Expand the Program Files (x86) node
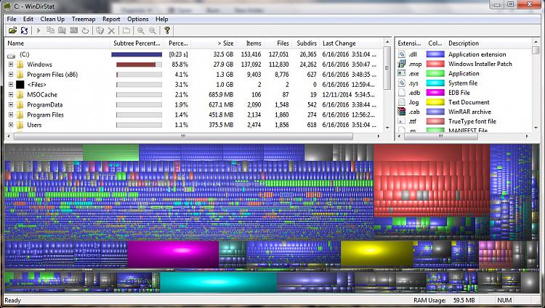Image resolution: width=545 pixels, height=308 pixels. [11, 75]
